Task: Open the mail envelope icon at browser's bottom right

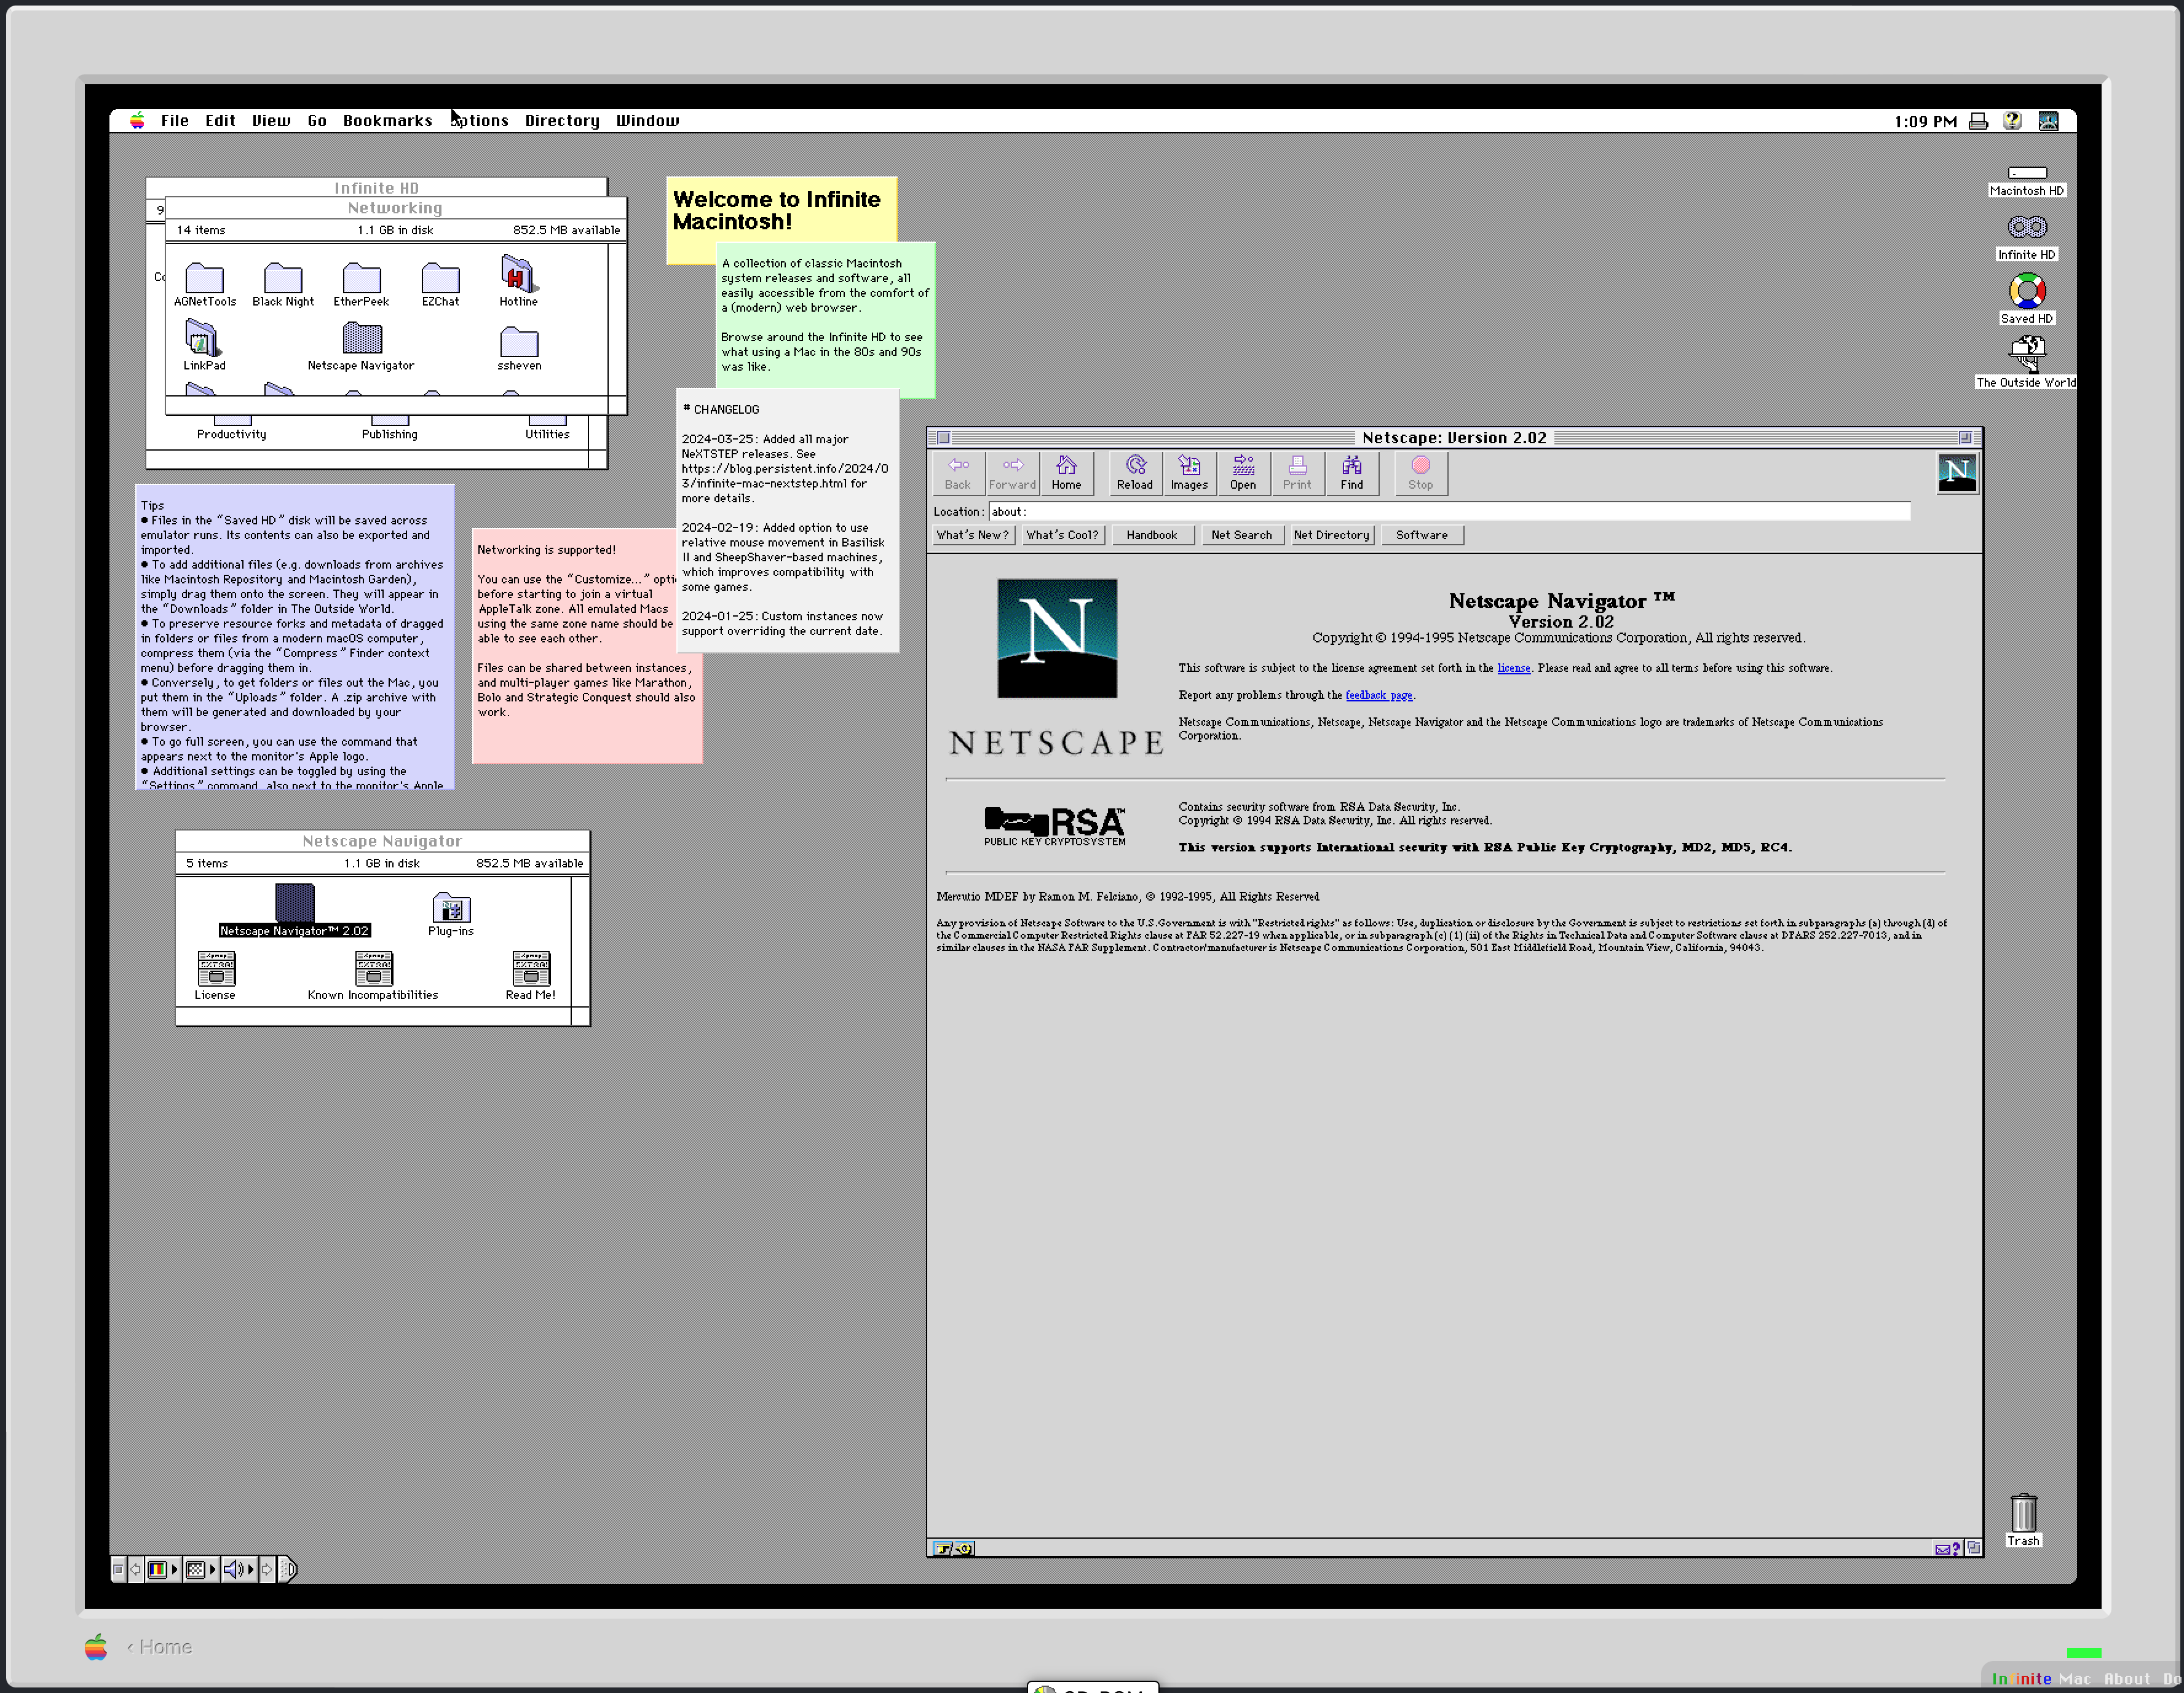Action: 1943,1549
